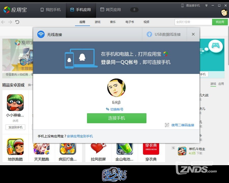The height and width of the screenshot is (183, 229).
Task: Click the game controller bubble icon
Action: 216,46
